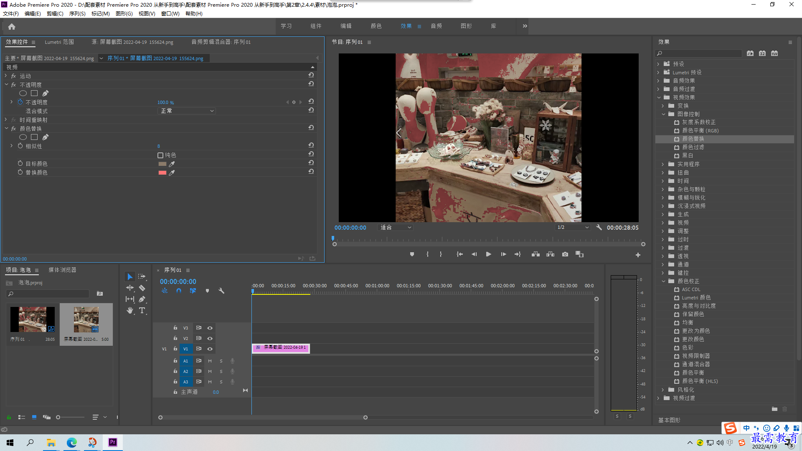Select the Hand tool

coord(130,310)
